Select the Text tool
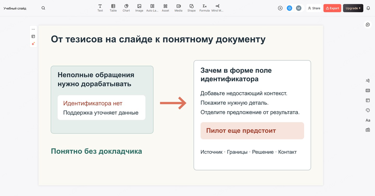Image resolution: width=375 pixels, height=196 pixels. 100,8
